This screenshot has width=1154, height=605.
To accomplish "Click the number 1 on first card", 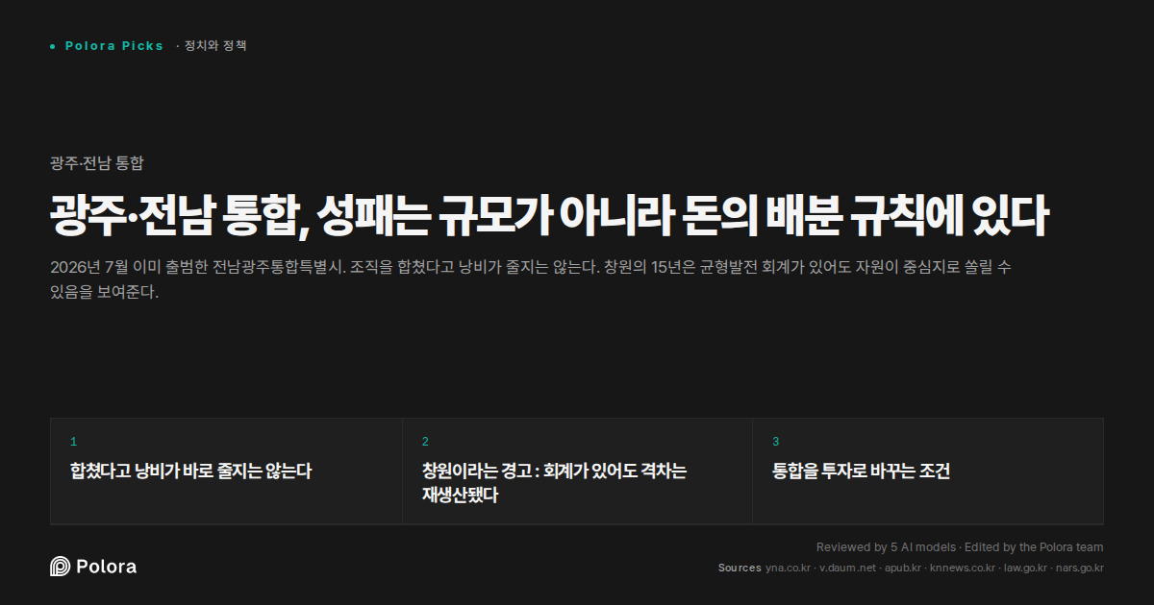I will 73,442.
